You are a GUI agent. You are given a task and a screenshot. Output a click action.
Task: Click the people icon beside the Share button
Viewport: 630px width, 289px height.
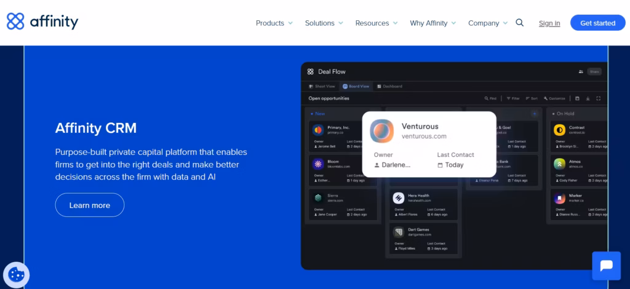tap(581, 71)
